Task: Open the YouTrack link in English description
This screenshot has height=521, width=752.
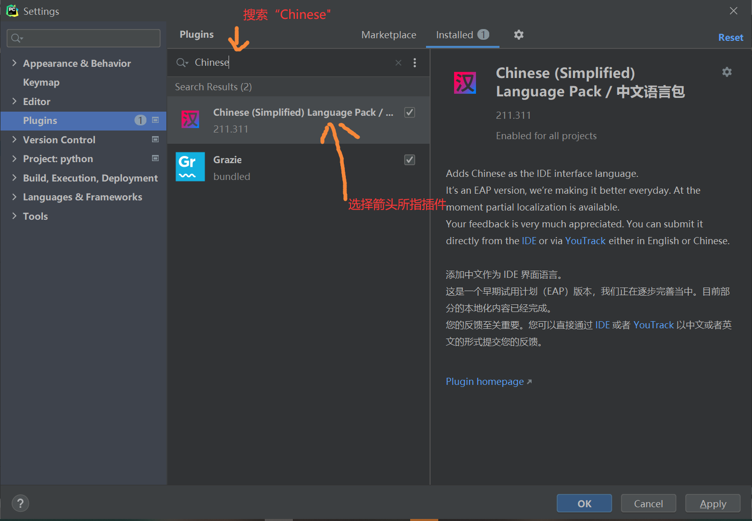Action: (x=585, y=241)
